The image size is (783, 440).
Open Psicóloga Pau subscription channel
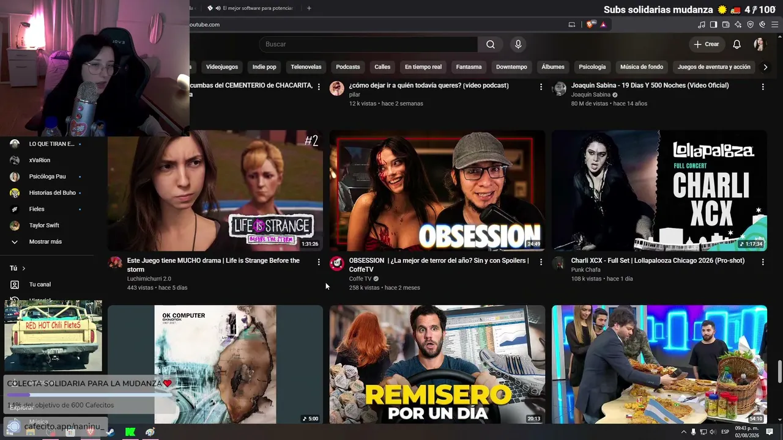(x=47, y=177)
